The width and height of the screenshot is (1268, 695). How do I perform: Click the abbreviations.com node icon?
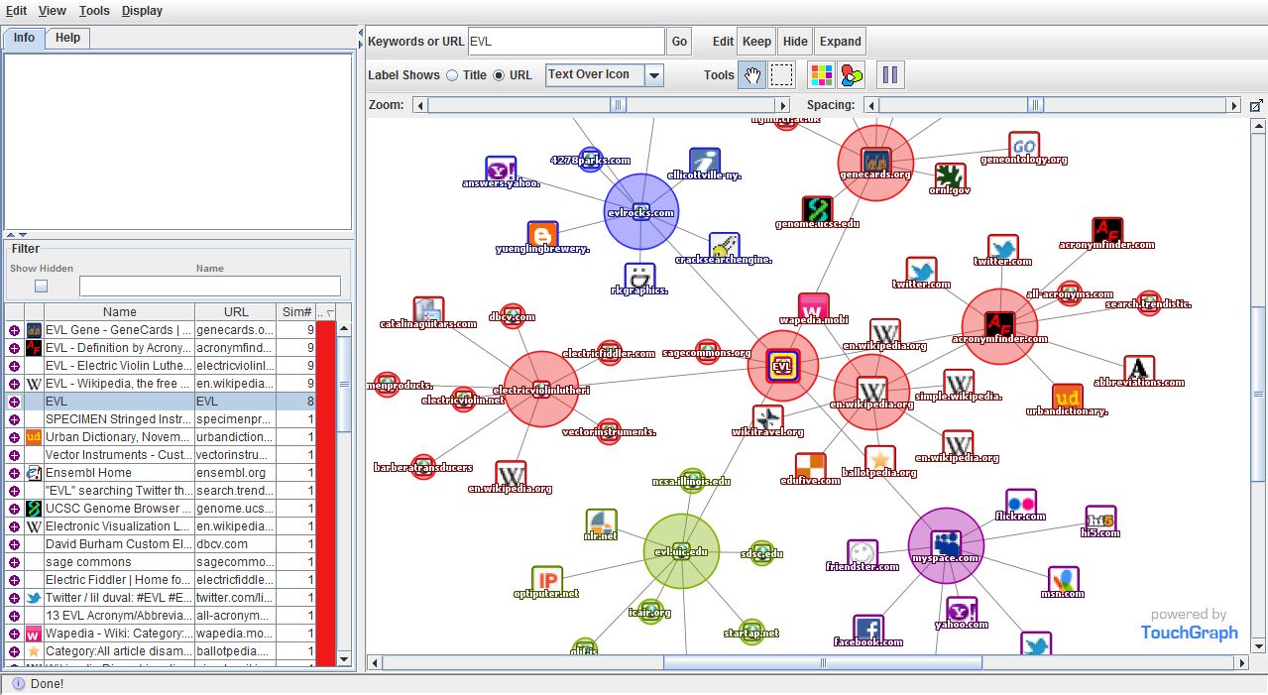click(1139, 369)
